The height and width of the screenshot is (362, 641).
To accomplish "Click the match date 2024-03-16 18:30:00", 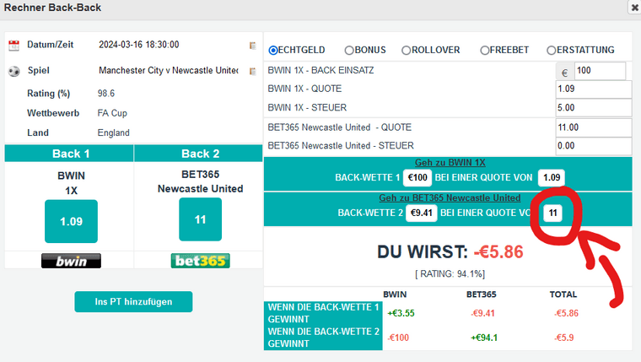I will 138,45.
